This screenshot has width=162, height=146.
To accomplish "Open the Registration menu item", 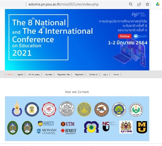I will coord(79,74).
